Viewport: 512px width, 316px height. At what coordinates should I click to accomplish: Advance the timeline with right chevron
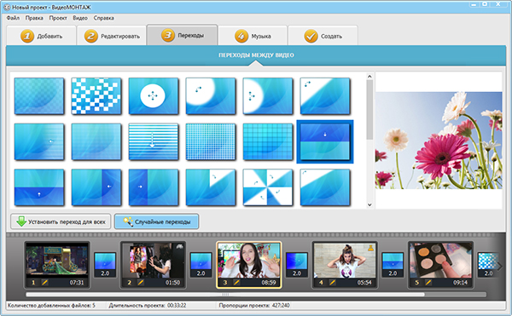point(500,266)
